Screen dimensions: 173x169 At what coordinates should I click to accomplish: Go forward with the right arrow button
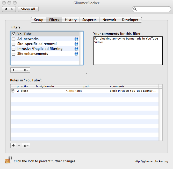[12, 9]
